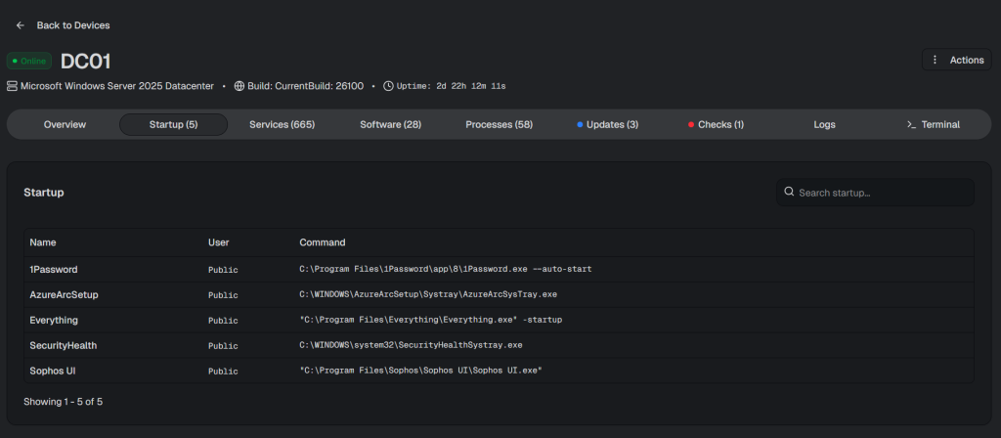1001x438 pixels.
Task: Go back to Devices
Action: tap(72, 24)
